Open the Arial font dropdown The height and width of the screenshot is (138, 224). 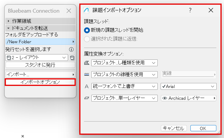(189, 87)
